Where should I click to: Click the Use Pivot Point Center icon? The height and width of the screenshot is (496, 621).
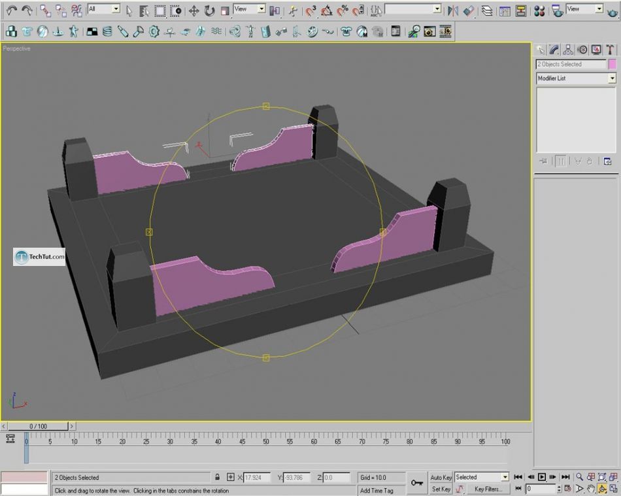(x=275, y=10)
